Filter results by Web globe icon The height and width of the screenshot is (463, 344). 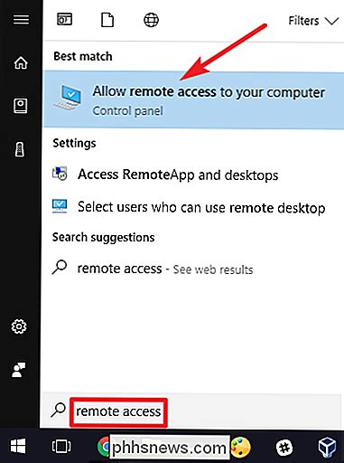151,20
